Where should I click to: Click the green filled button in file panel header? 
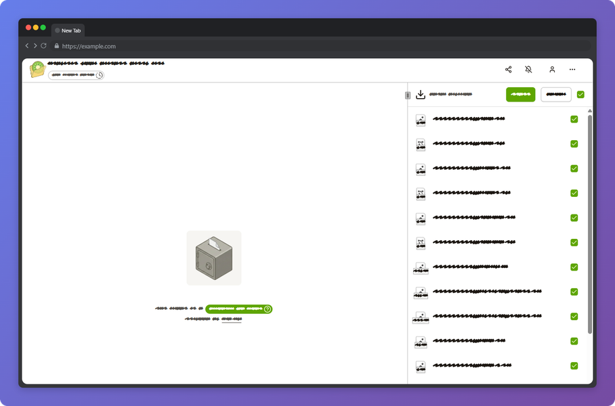[520, 95]
